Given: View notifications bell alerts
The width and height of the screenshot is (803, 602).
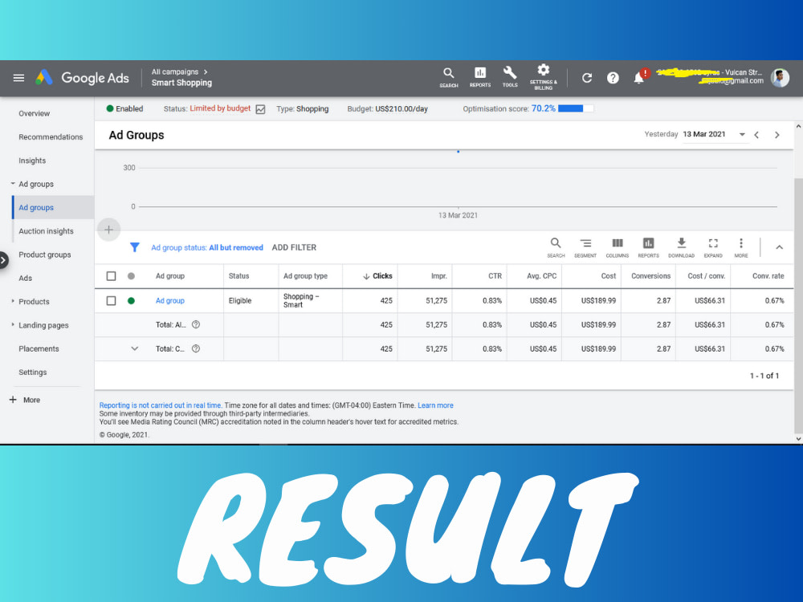Looking at the screenshot, I should (639, 77).
